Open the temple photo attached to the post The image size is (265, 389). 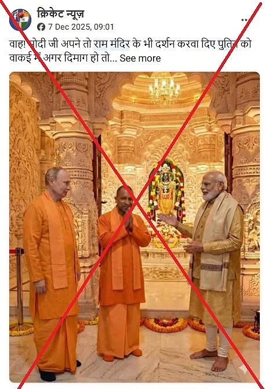tap(135, 227)
